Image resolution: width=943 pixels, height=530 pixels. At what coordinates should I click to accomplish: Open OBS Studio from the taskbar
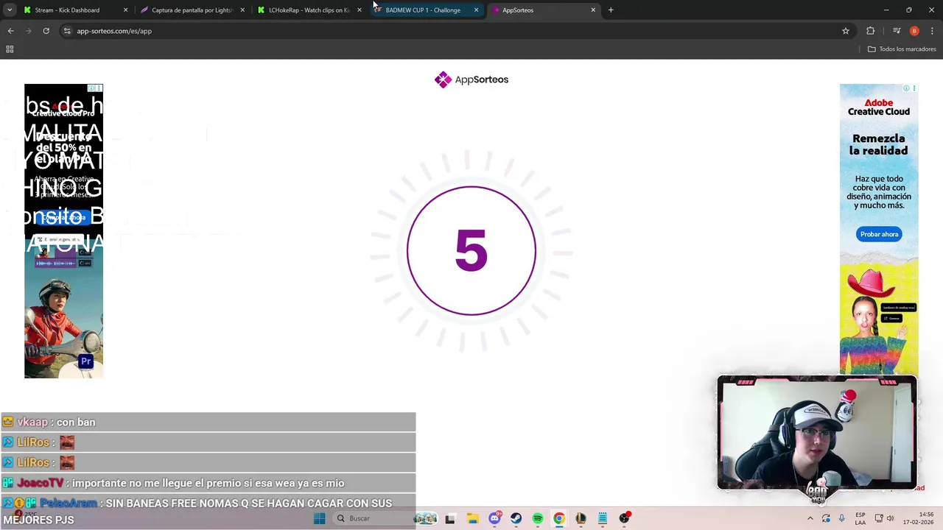(x=624, y=518)
